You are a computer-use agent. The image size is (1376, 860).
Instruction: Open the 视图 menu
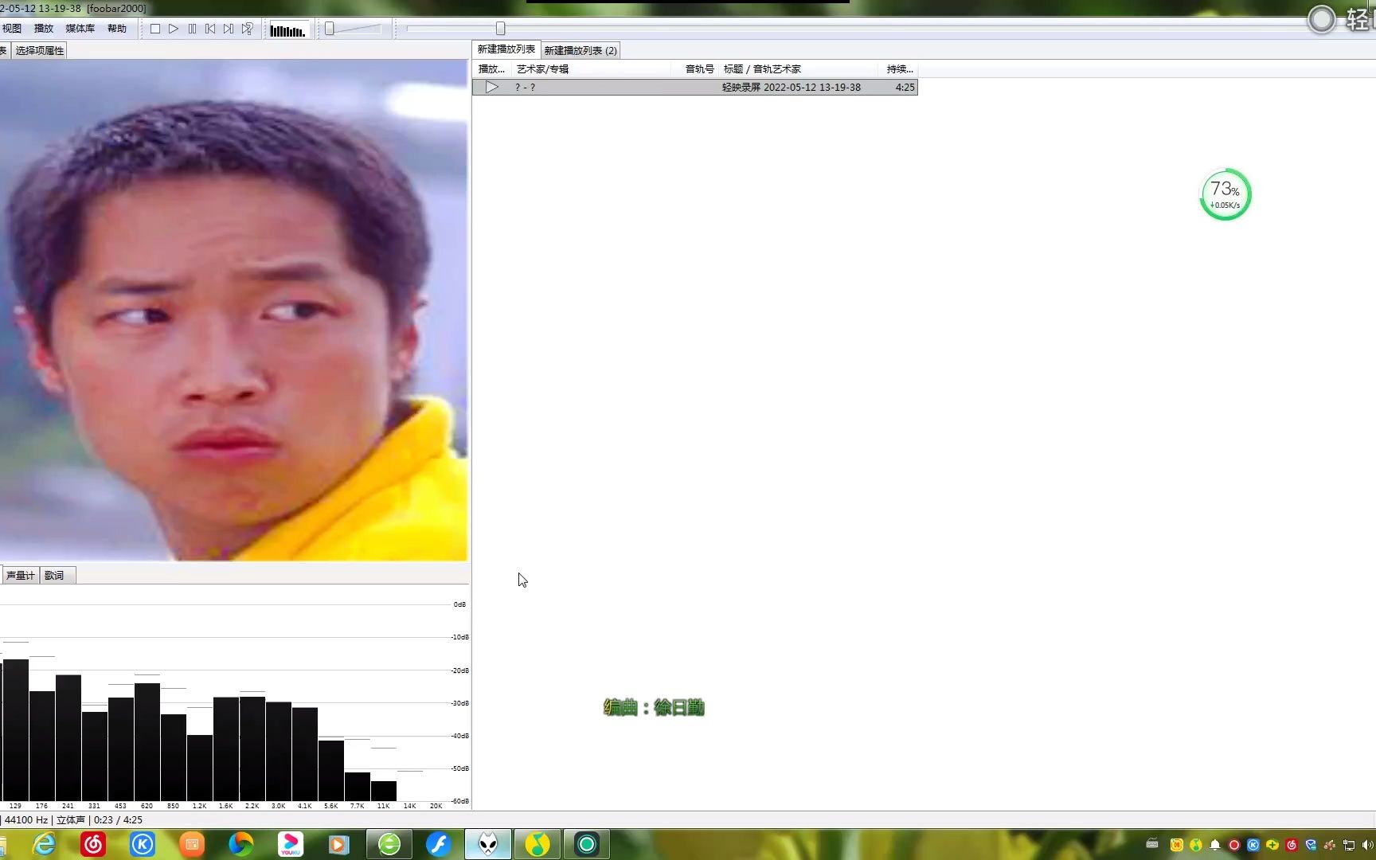11,29
